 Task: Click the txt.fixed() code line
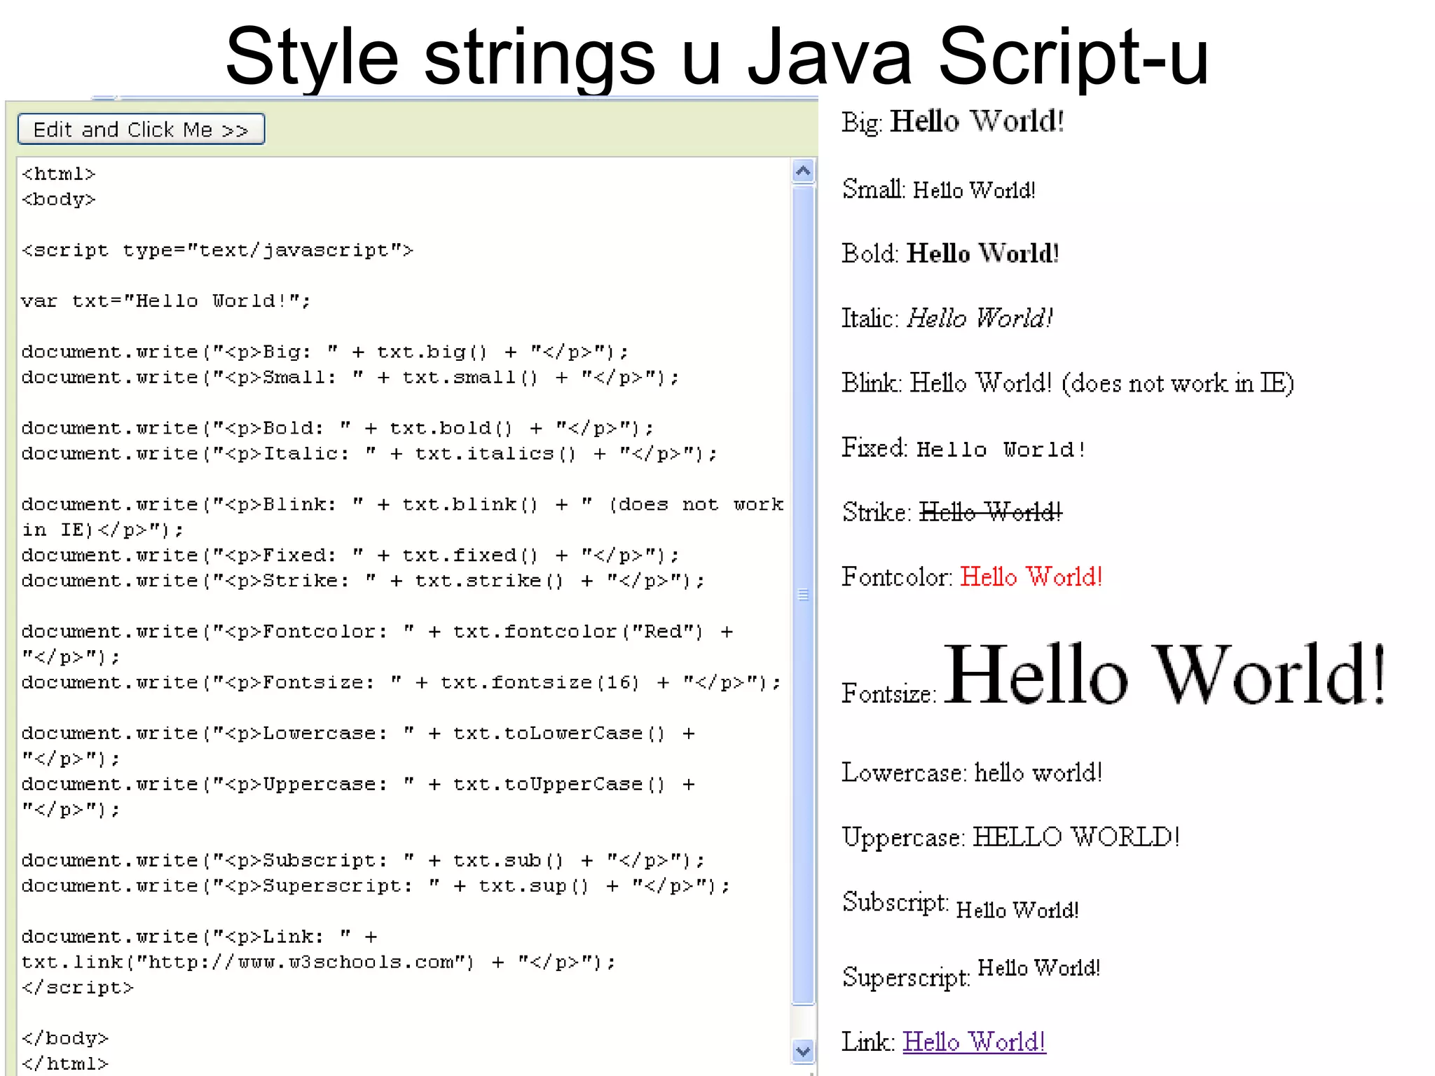coord(350,556)
